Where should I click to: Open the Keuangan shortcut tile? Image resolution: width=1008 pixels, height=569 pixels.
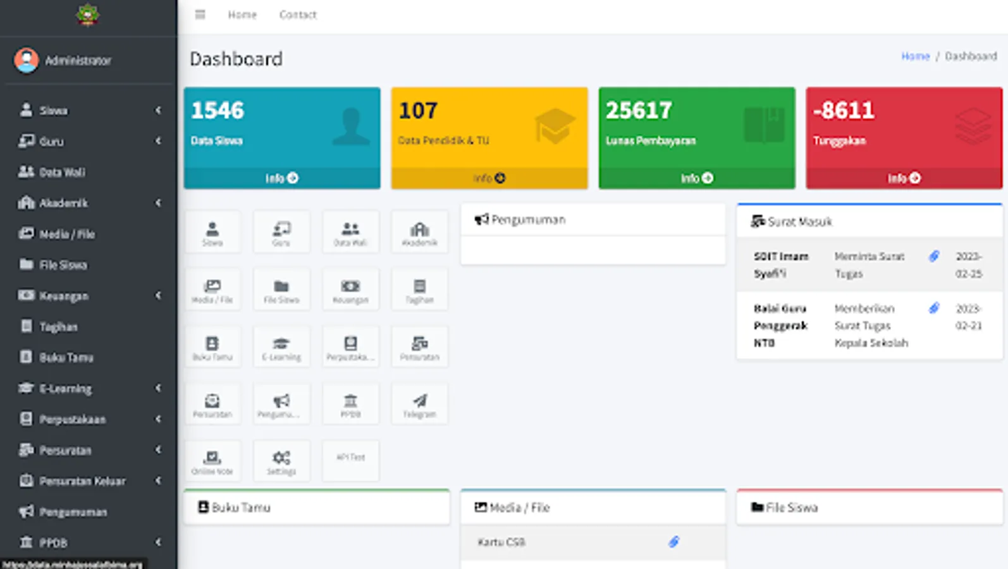coord(350,290)
